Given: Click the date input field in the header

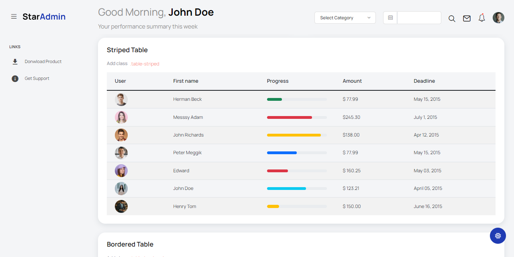Looking at the screenshot, I should click(x=419, y=17).
